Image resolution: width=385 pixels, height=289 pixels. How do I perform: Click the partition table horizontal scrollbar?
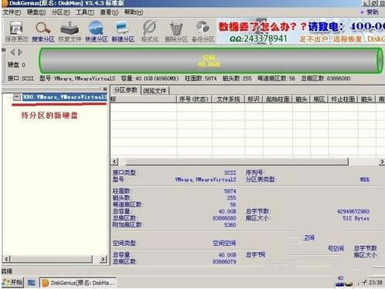(x=248, y=162)
